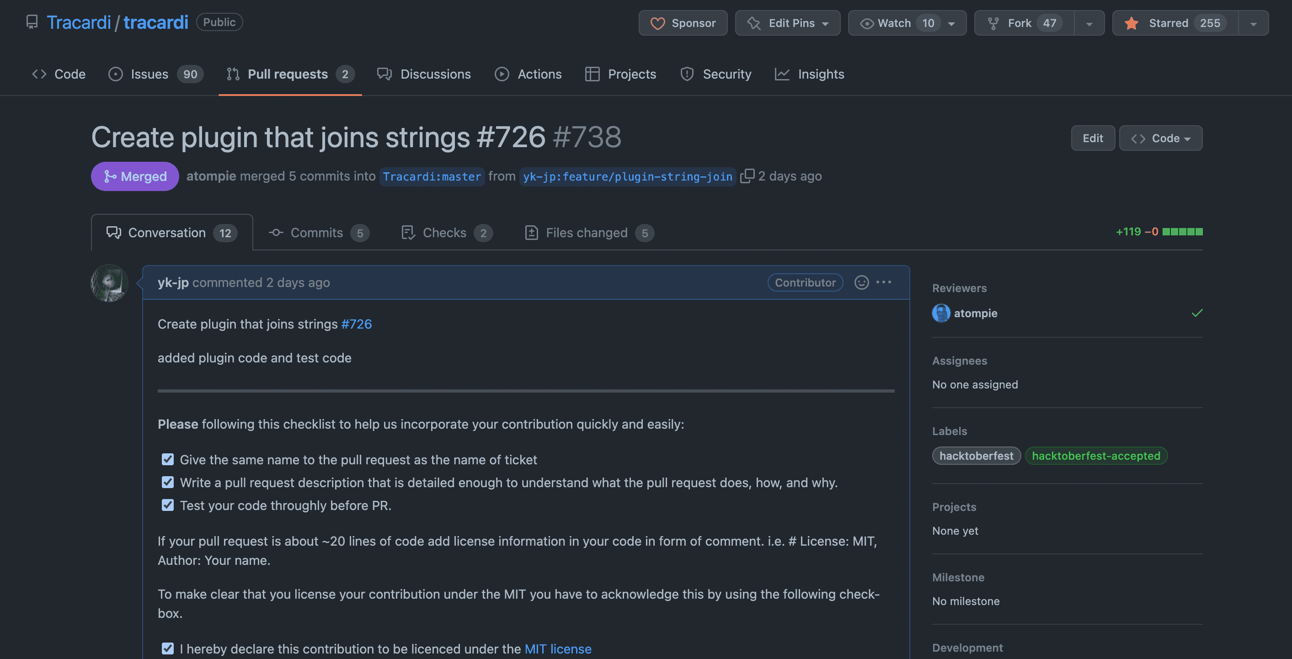Open the #726 issue link in comment body
This screenshot has width=1292, height=659.
pos(356,324)
